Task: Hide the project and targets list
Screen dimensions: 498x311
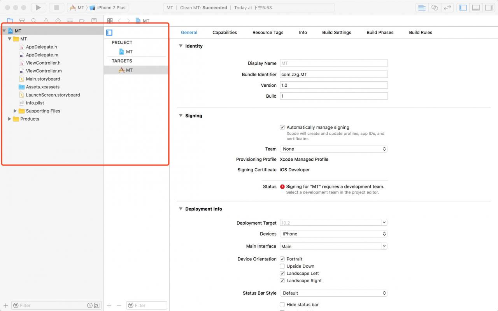Action: (x=109, y=33)
